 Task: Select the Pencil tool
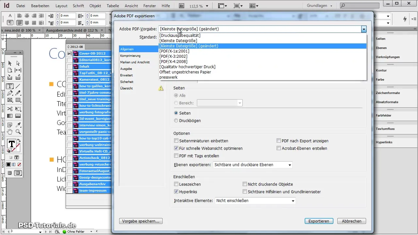pos(18,93)
